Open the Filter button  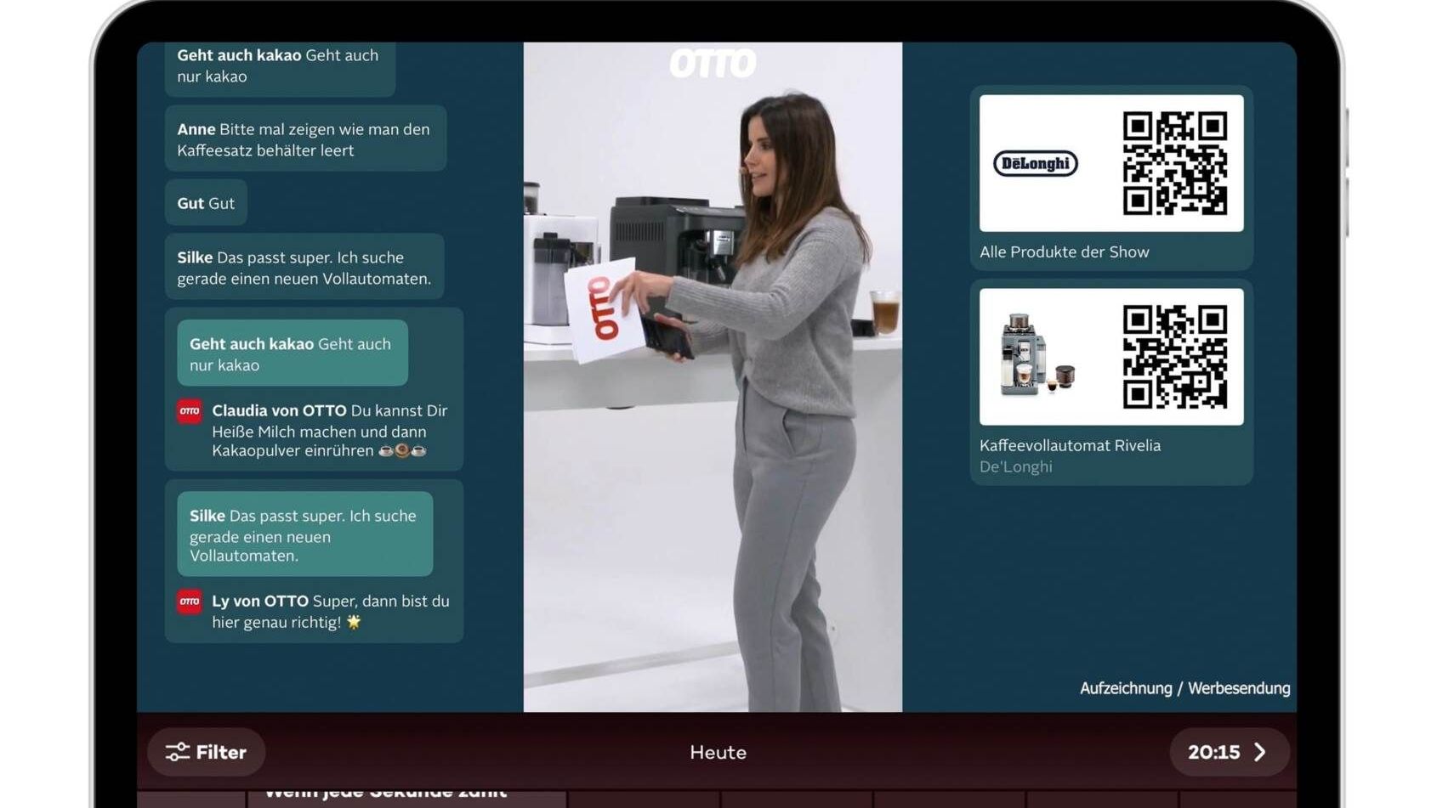(207, 752)
